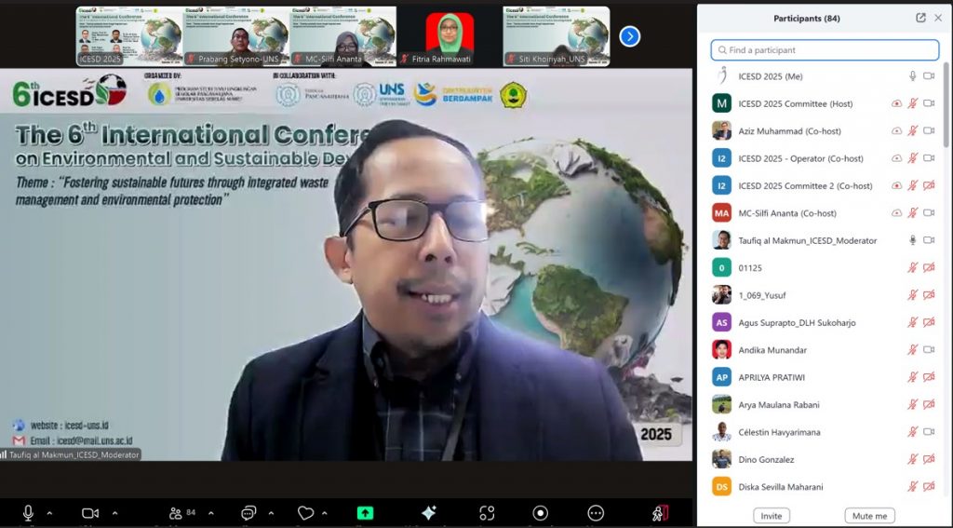
Task: Open the AI Companion sparkle icon
Action: (428, 513)
